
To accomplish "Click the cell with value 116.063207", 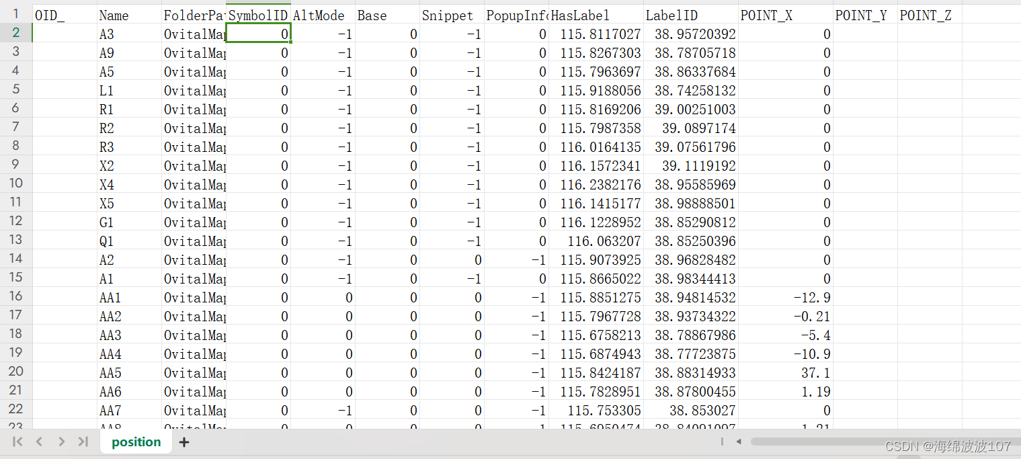I will coord(596,241).
